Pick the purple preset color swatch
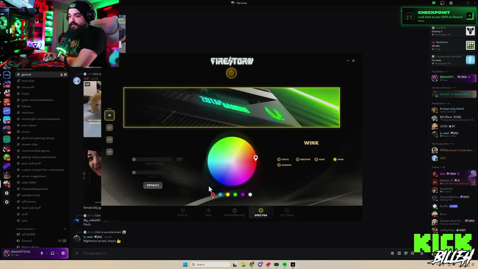 [243, 195]
